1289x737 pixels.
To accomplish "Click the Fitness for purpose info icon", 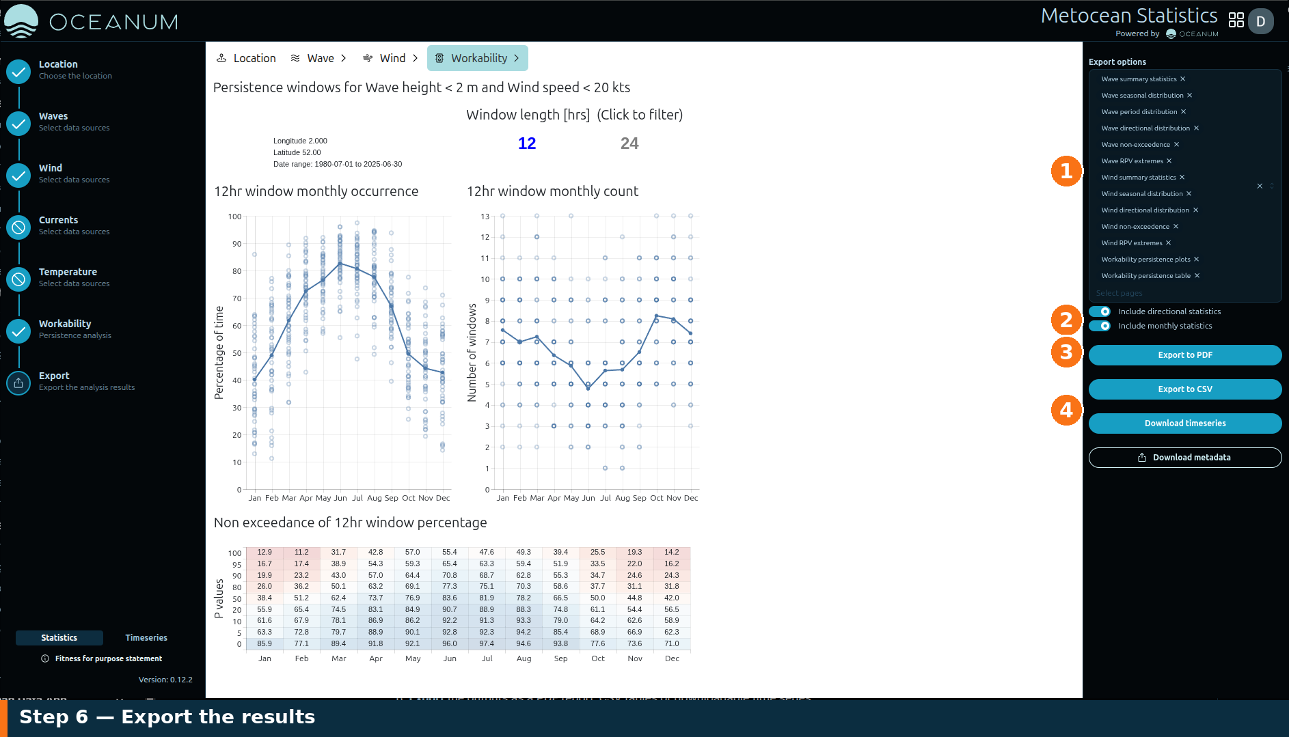I will (x=45, y=658).
